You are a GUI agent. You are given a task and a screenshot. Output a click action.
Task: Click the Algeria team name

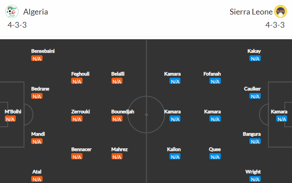[36, 12]
